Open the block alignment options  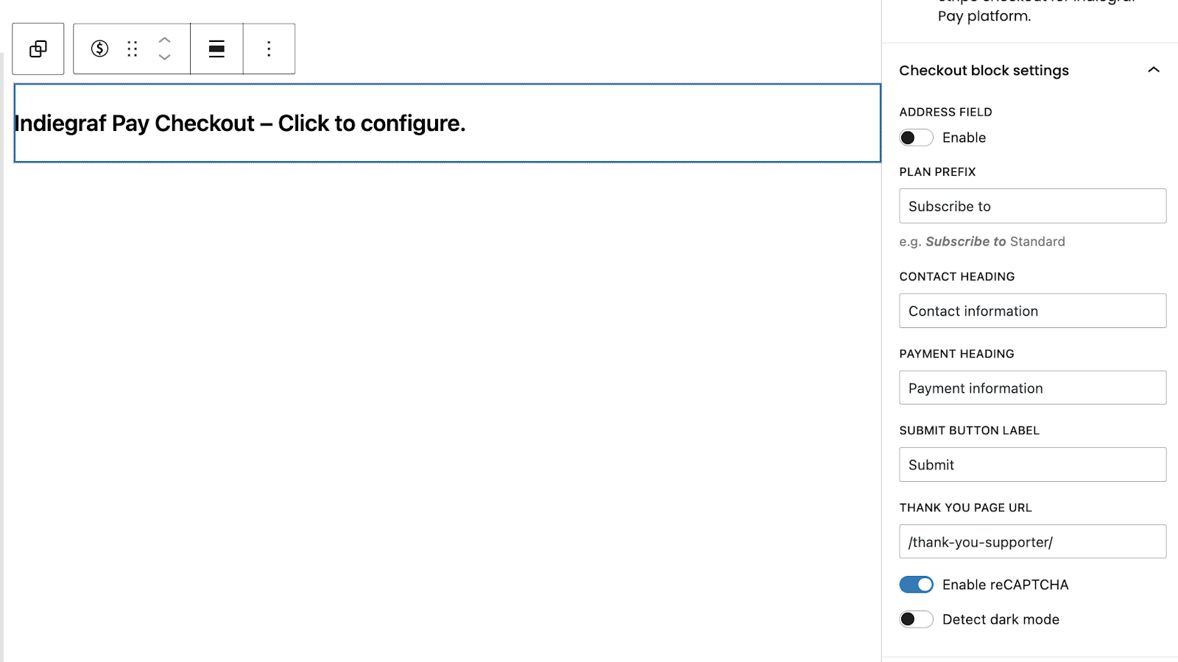tap(216, 49)
